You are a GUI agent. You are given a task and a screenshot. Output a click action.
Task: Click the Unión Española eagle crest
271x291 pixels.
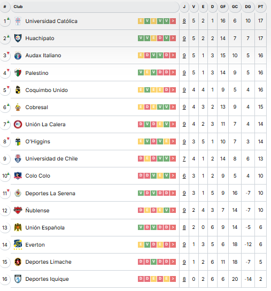click(18, 227)
